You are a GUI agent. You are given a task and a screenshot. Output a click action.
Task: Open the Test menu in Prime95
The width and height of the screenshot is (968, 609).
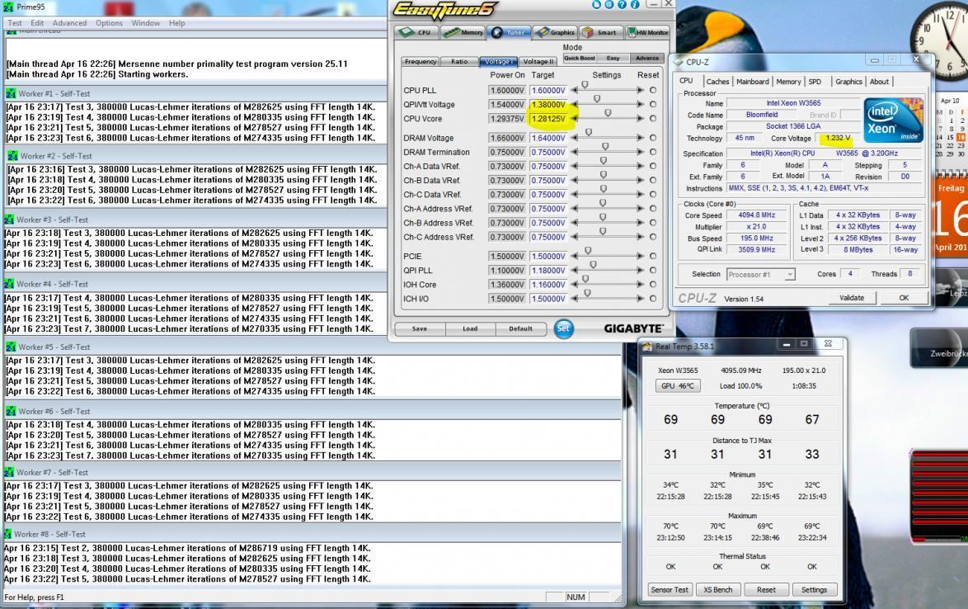click(x=15, y=23)
